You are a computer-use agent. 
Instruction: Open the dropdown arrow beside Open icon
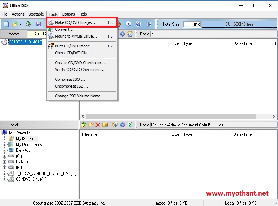coord(21,24)
